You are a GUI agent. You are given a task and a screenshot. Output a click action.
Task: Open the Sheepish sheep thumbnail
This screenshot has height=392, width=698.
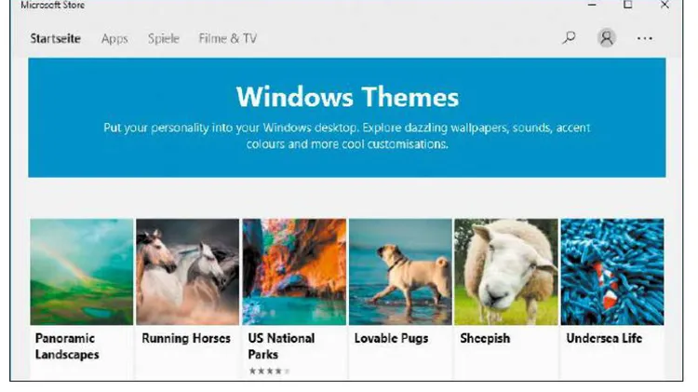click(x=505, y=272)
